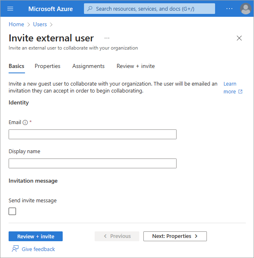This screenshot has height=258, width=254.
Task: Navigate to Home breadcrumb
Action: pyautogui.click(x=16, y=25)
